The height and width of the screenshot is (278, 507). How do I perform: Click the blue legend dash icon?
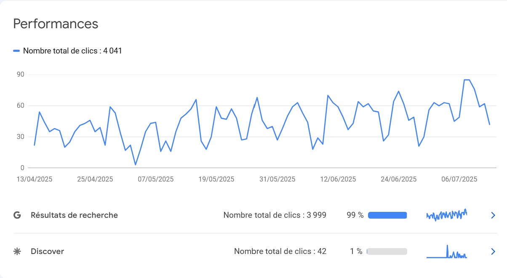16,51
